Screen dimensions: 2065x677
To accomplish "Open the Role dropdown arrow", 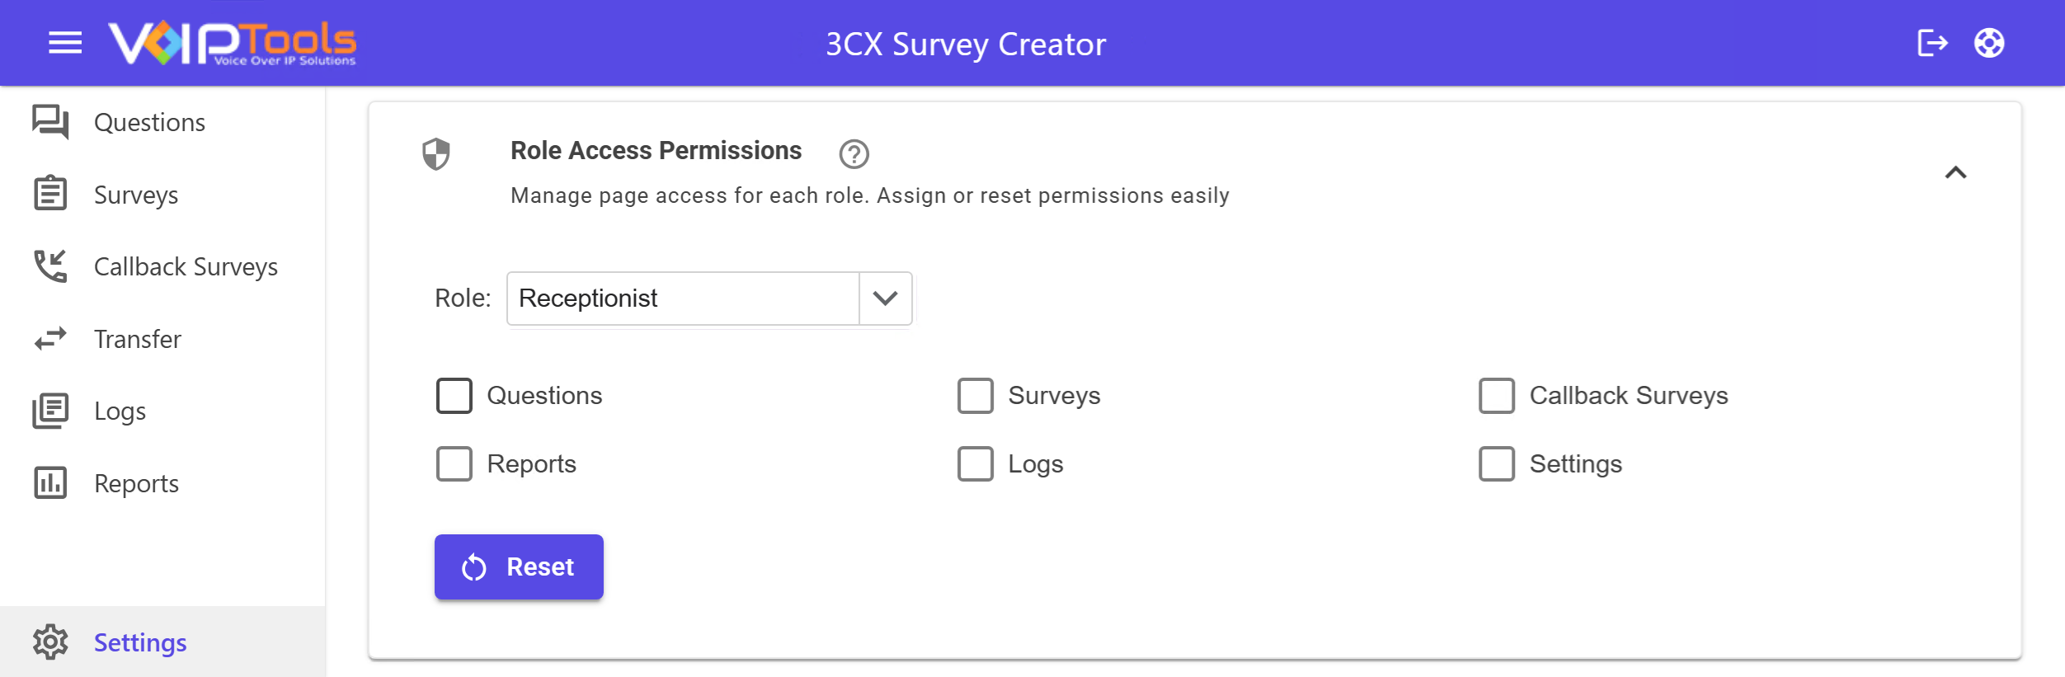I will pyautogui.click(x=886, y=299).
